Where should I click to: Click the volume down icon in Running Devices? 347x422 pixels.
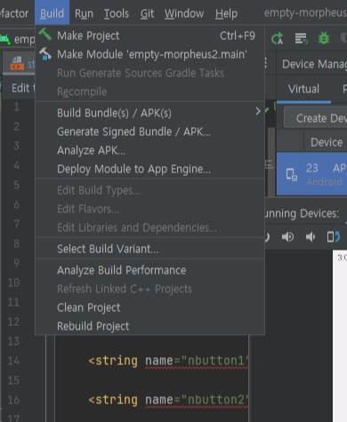[x=311, y=237]
